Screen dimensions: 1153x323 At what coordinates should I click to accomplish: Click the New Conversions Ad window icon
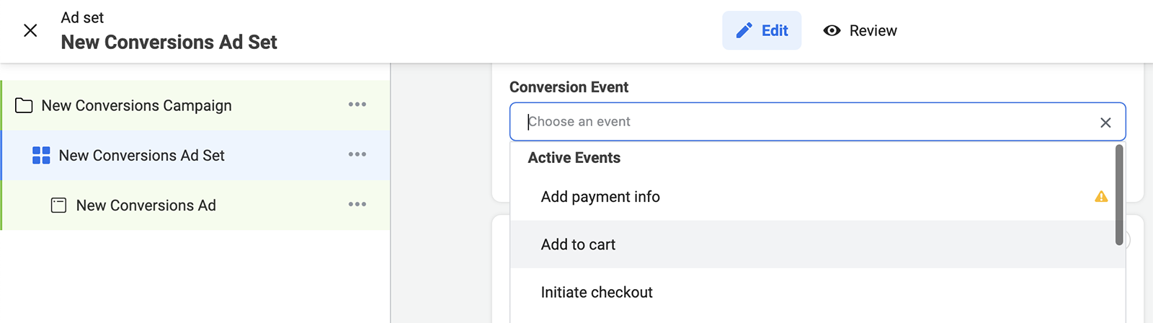click(58, 205)
